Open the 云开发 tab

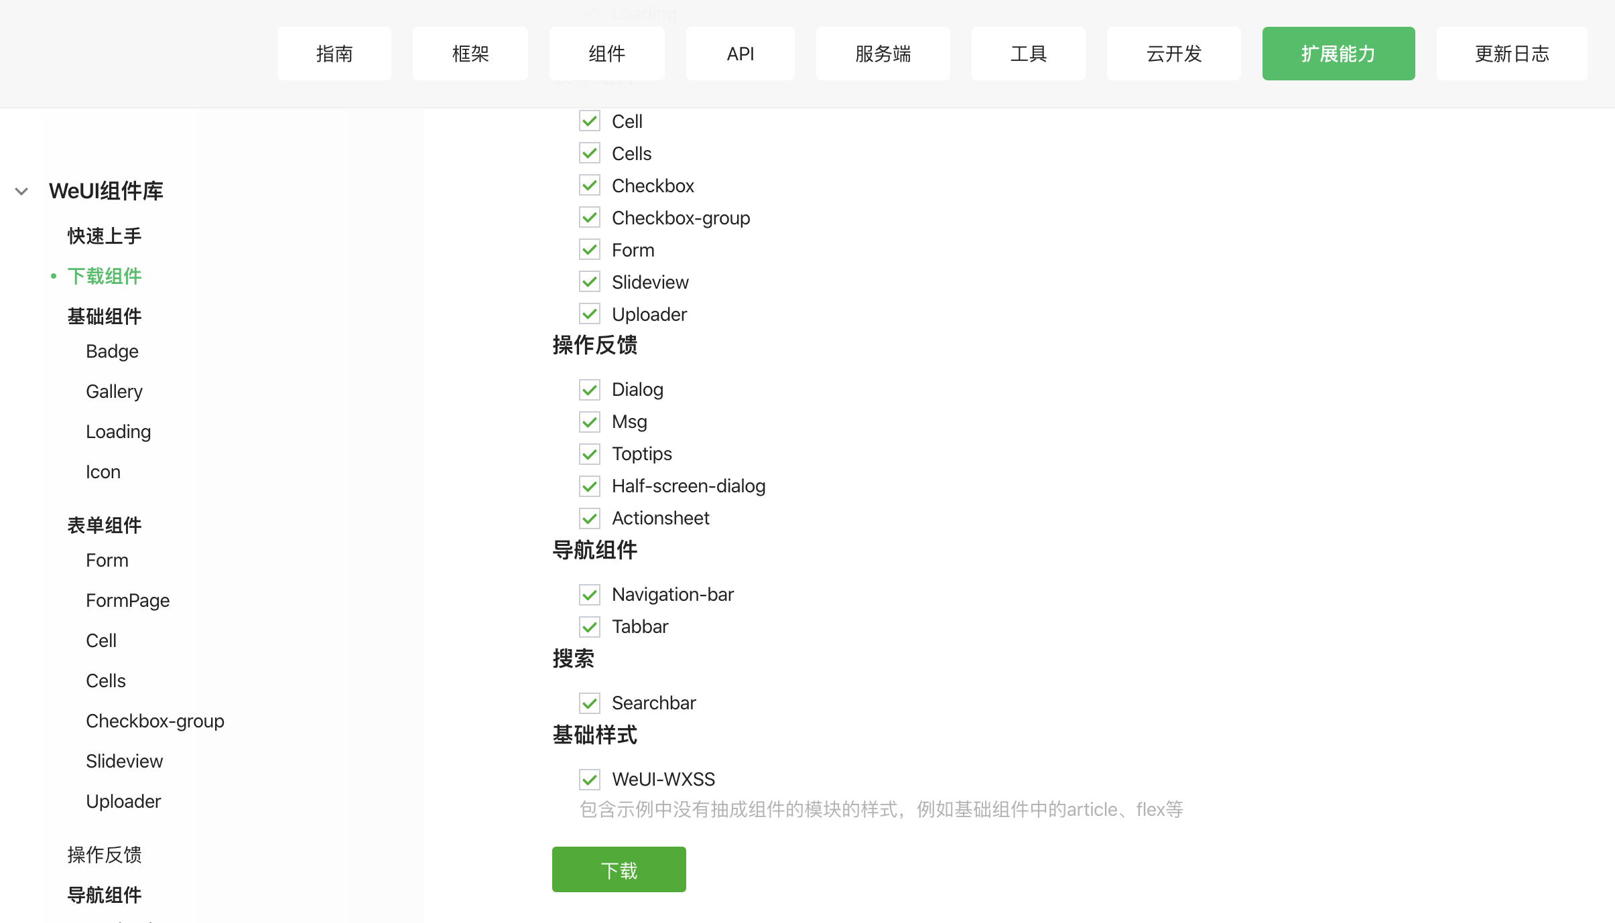pyautogui.click(x=1173, y=53)
